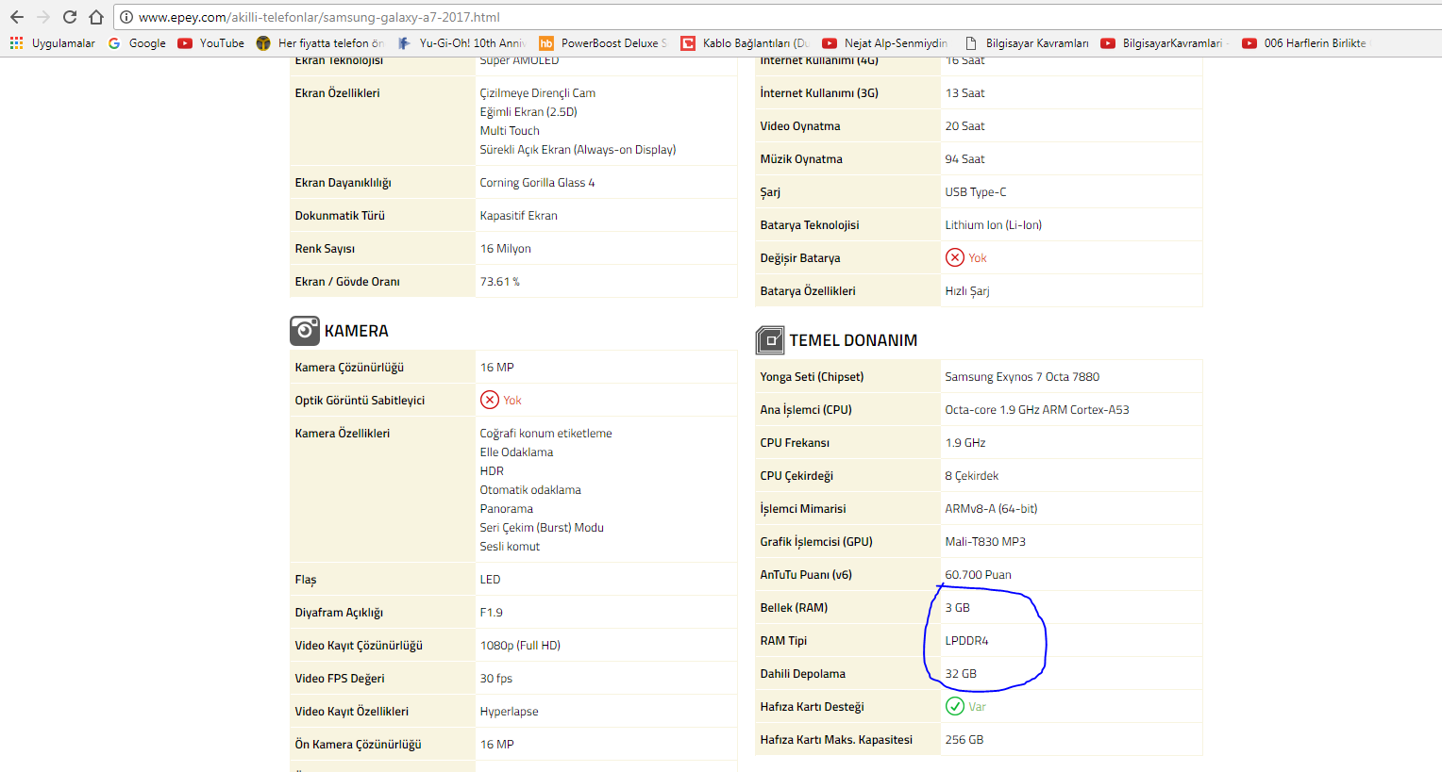Click the '30 fps' video value

point(496,679)
